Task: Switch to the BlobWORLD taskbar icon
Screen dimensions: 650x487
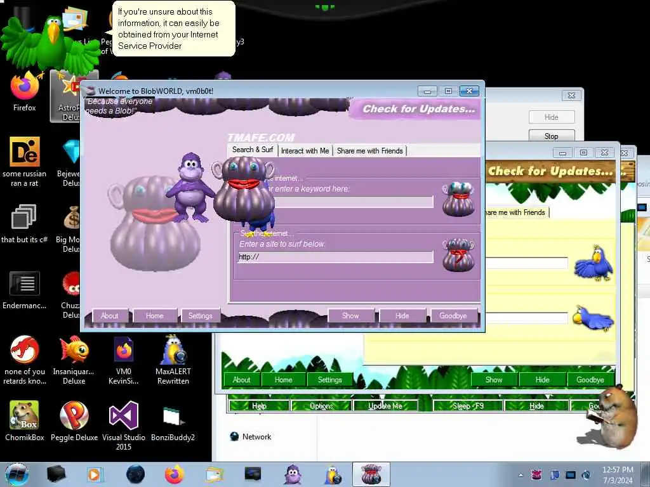Action: pos(371,474)
